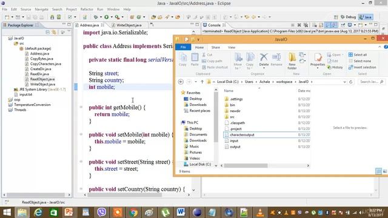The width and height of the screenshot is (388, 218).
Task: Click the Back arrow in File Explorer
Action: click(x=181, y=82)
